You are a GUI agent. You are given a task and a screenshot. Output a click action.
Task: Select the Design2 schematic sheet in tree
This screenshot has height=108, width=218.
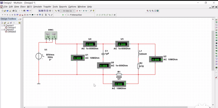[12, 32]
